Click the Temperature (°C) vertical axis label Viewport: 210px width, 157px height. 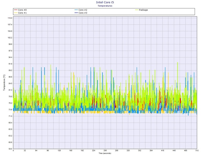tap(4, 83)
